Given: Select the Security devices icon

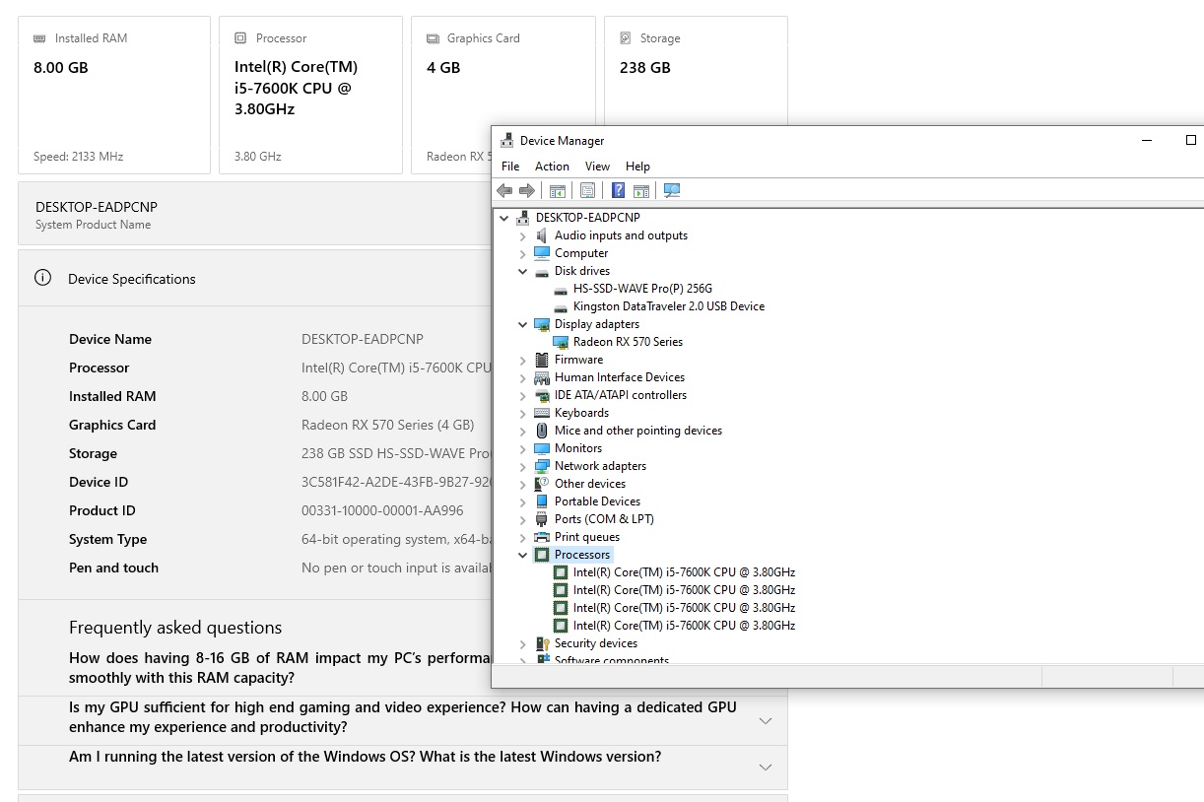Looking at the screenshot, I should pos(542,643).
